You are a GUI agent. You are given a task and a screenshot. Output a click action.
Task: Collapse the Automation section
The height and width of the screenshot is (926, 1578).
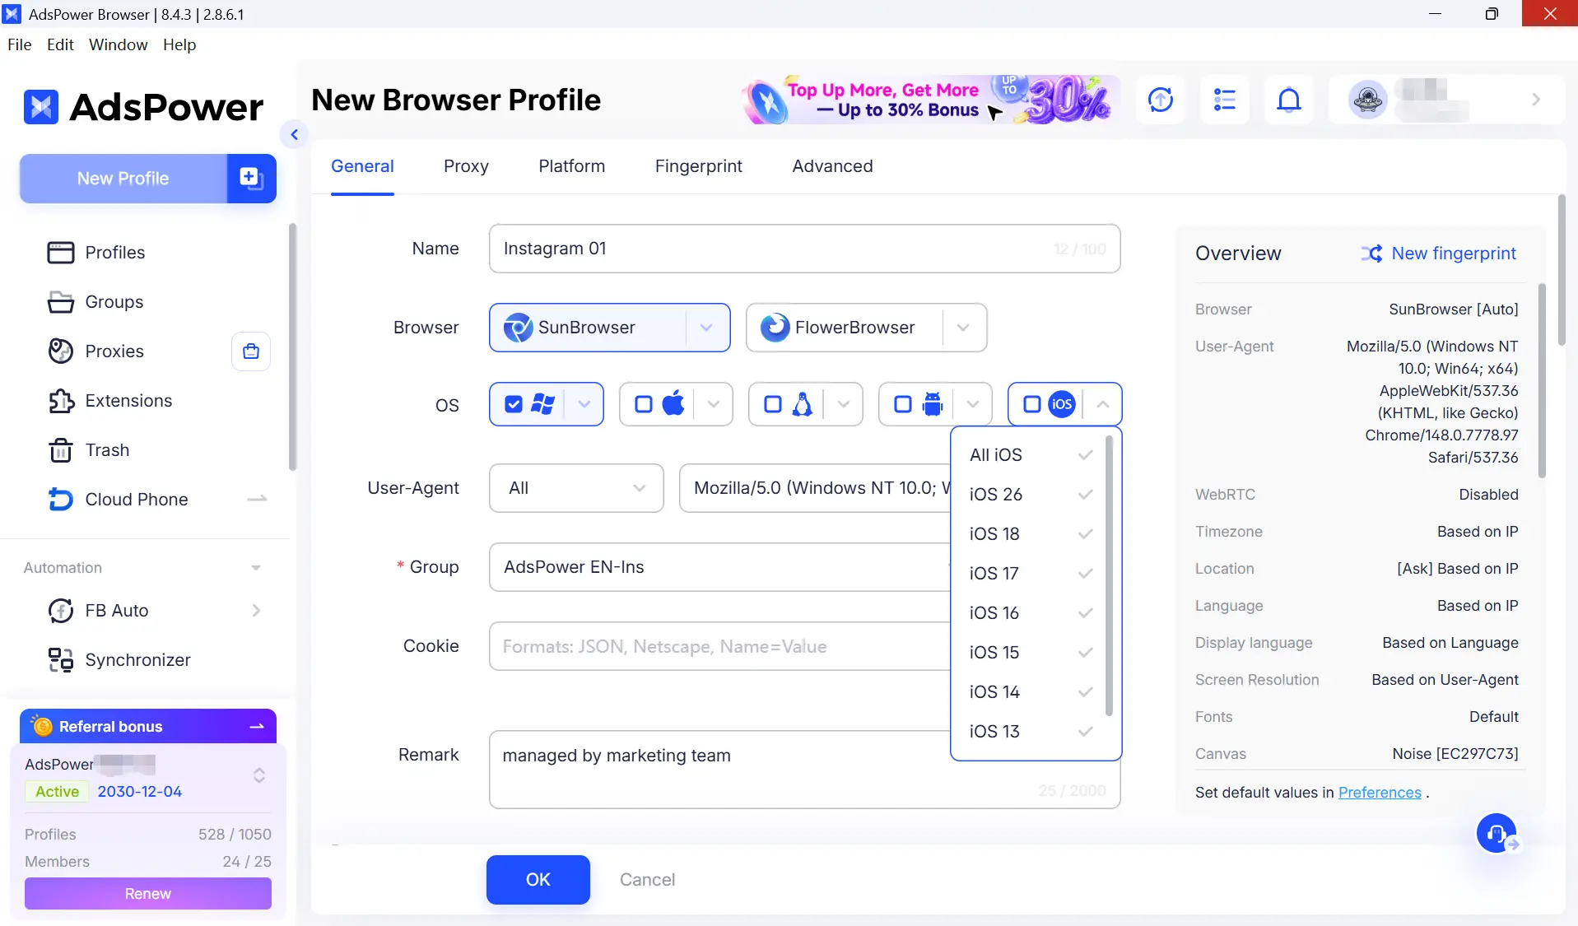pos(256,568)
